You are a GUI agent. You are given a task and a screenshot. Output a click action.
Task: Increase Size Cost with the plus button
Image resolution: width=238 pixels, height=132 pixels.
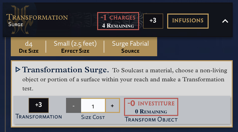[112, 105]
